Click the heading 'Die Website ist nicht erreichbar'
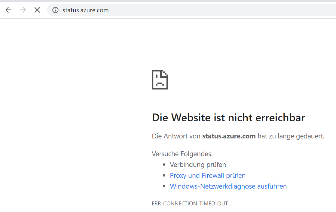The height and width of the screenshot is (212, 336). pyautogui.click(x=228, y=118)
